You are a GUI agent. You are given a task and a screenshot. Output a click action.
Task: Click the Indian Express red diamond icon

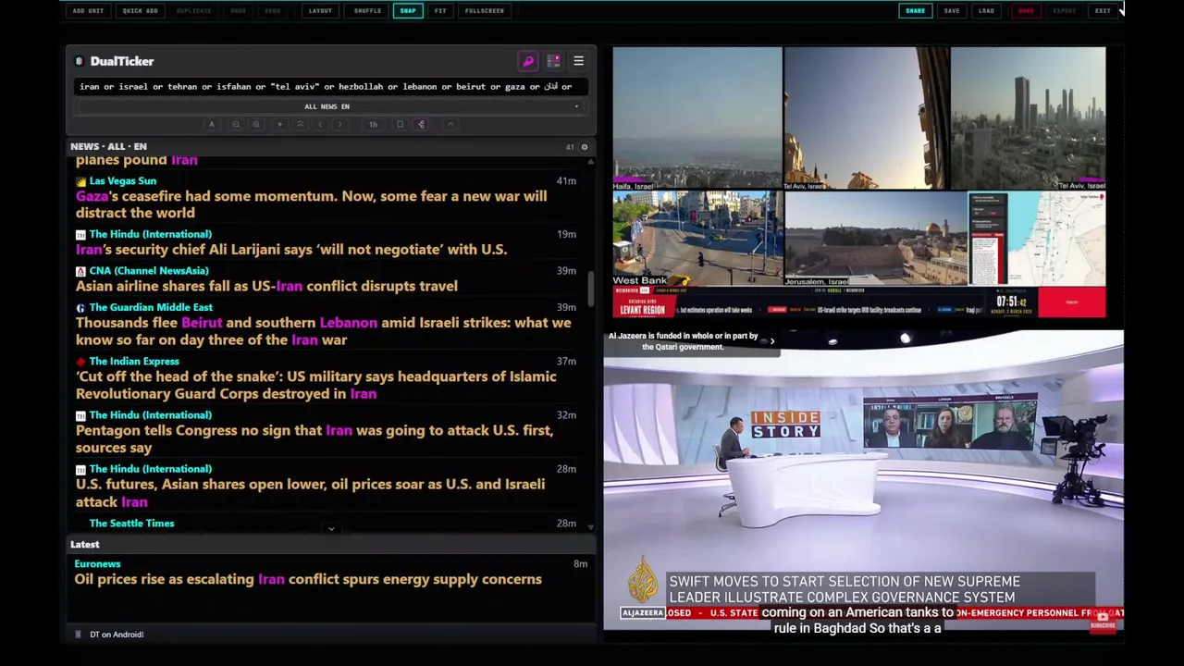pyautogui.click(x=80, y=362)
